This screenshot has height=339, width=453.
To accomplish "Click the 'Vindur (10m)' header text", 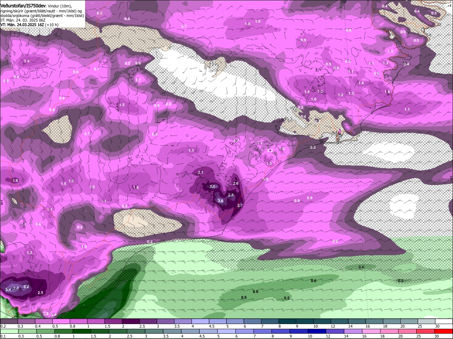I will tap(59, 6).
